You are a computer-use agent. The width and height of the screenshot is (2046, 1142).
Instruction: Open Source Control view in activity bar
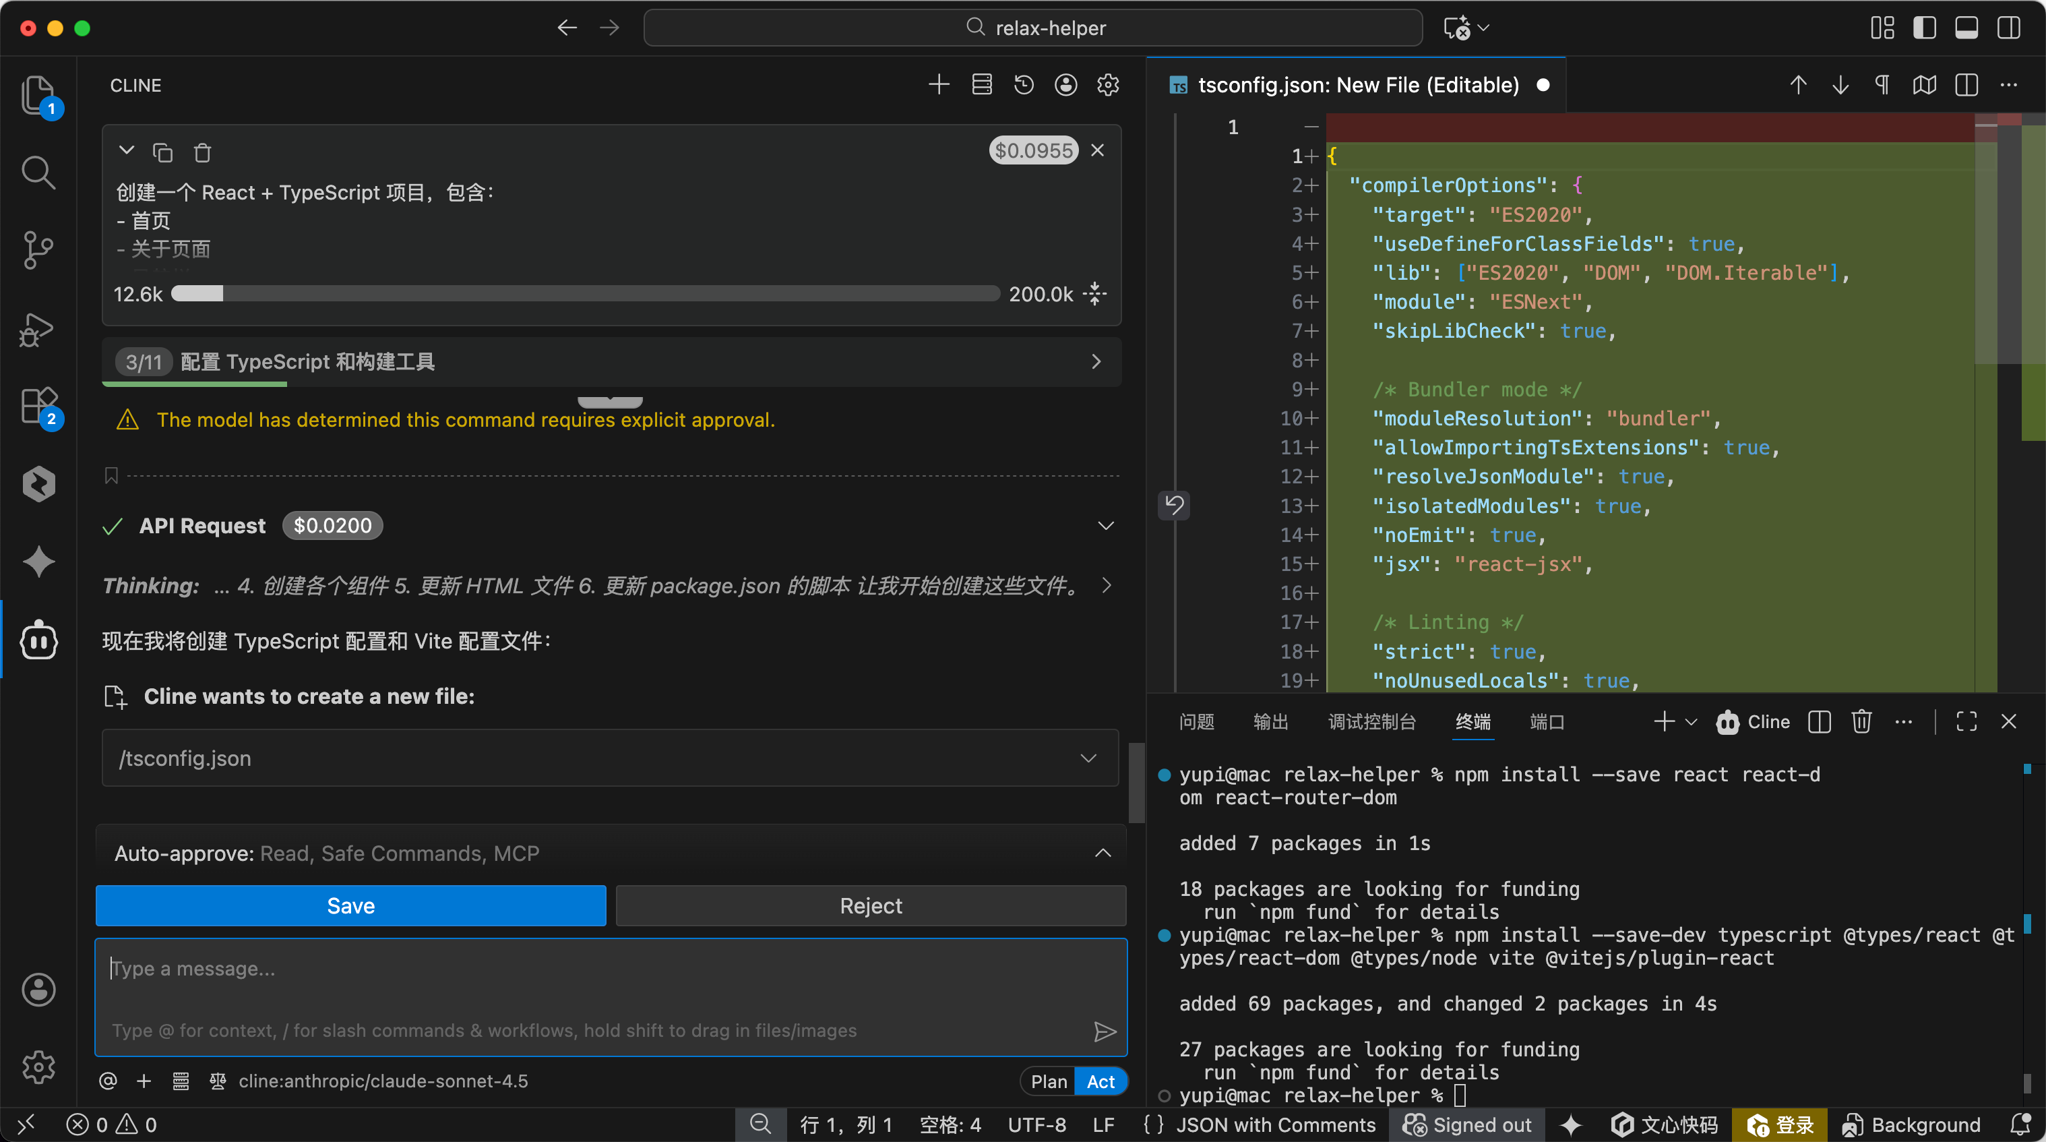click(x=38, y=249)
